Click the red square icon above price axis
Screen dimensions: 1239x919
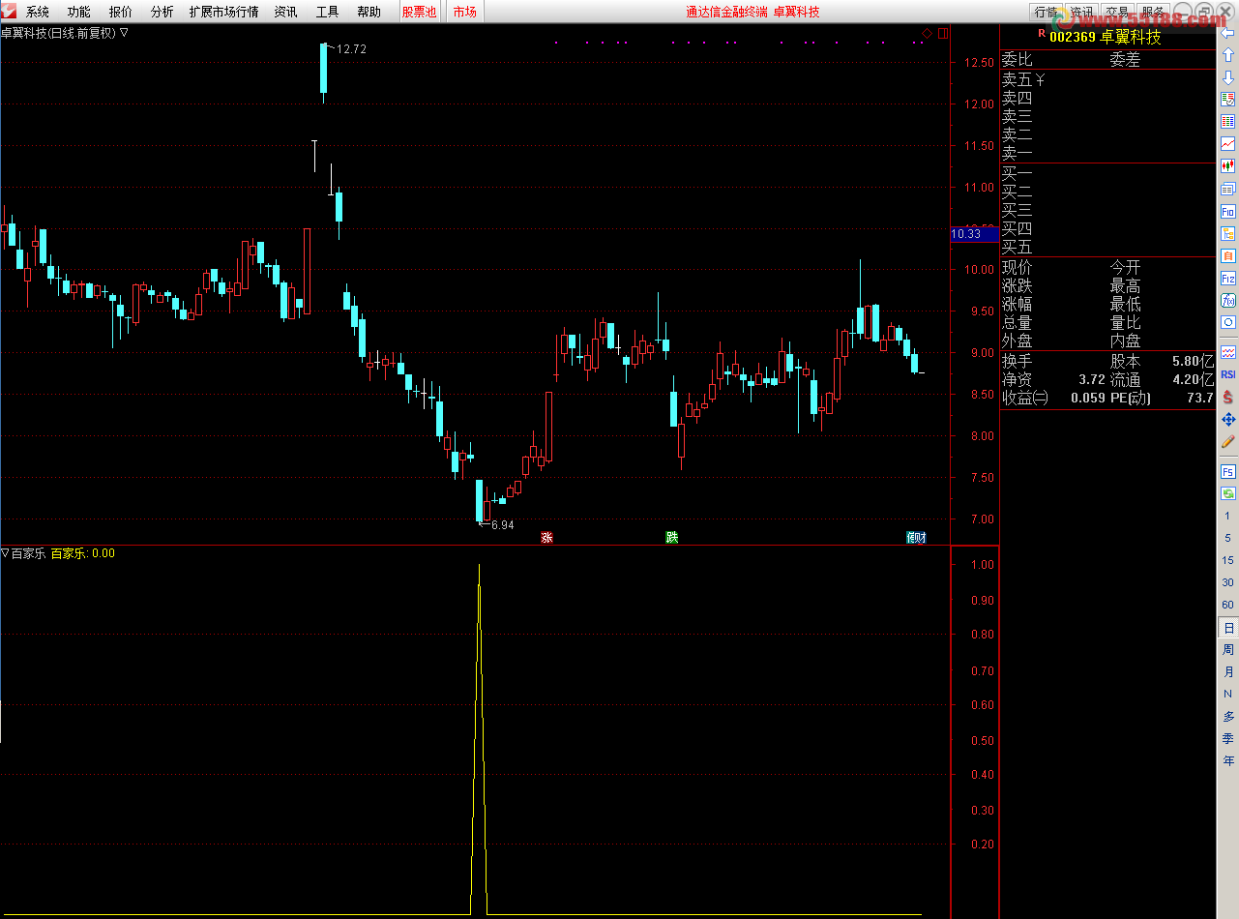pos(942,33)
